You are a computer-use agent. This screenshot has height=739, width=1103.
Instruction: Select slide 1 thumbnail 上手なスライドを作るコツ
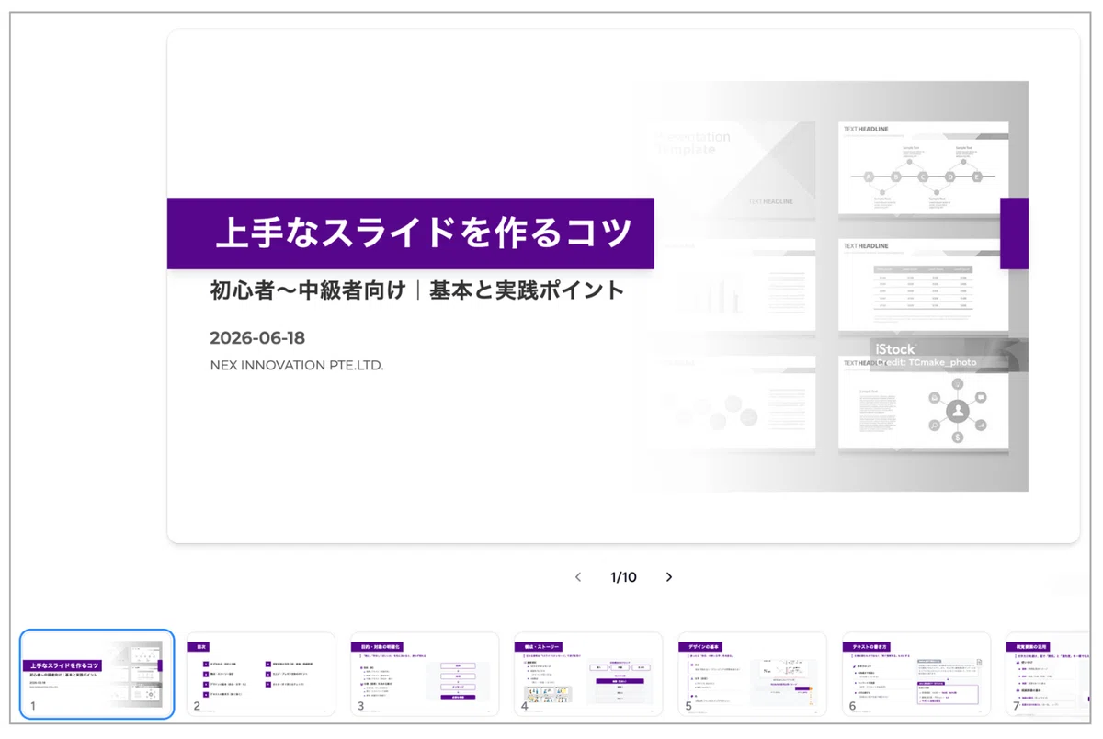click(97, 674)
